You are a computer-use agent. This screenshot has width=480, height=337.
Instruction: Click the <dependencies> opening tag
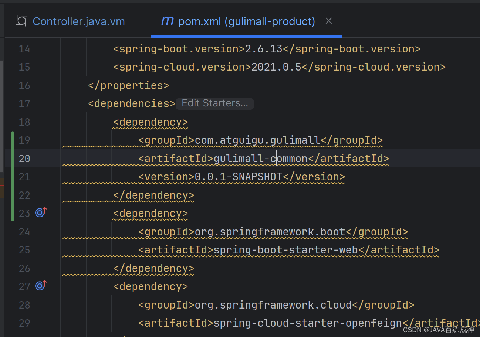132,104
